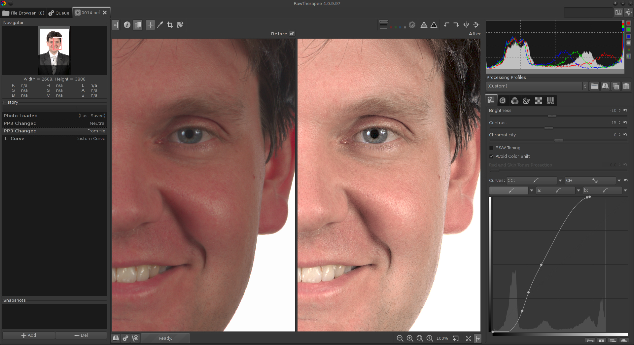634x345 pixels.
Task: Switch to the Raw tab
Action: click(538, 100)
